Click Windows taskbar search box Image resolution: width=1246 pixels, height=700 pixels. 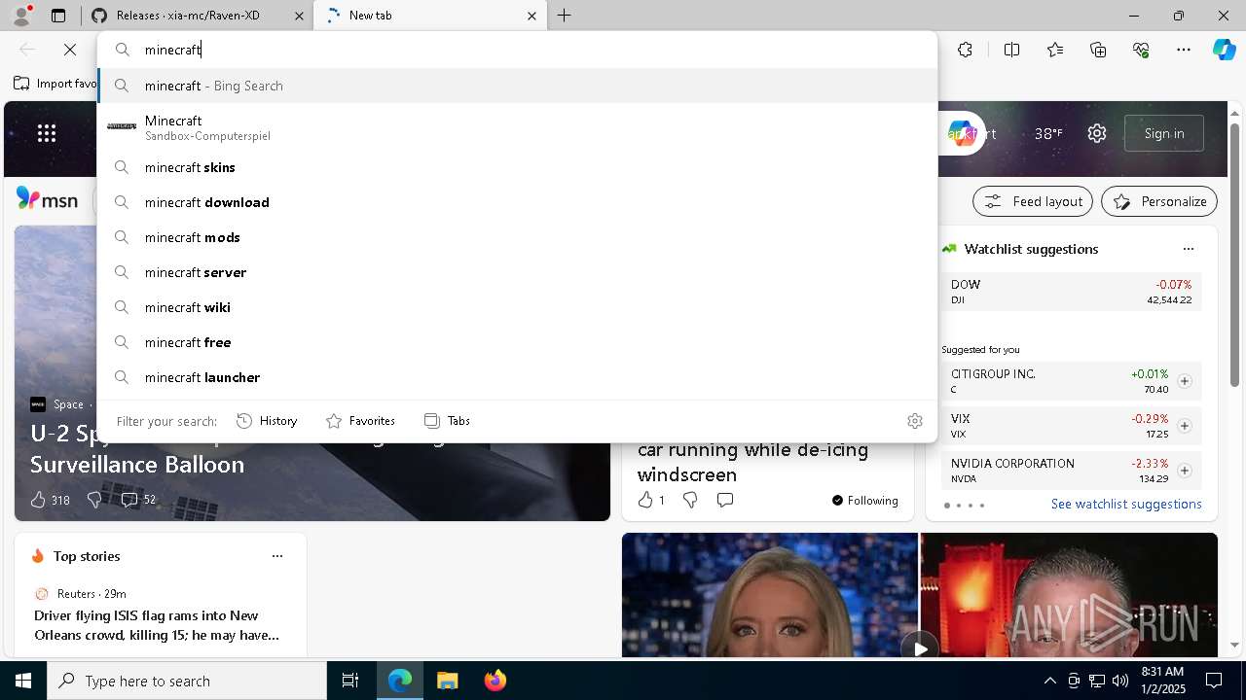187,681
